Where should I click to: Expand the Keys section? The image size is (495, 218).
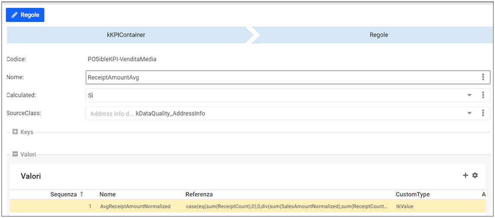coord(15,132)
